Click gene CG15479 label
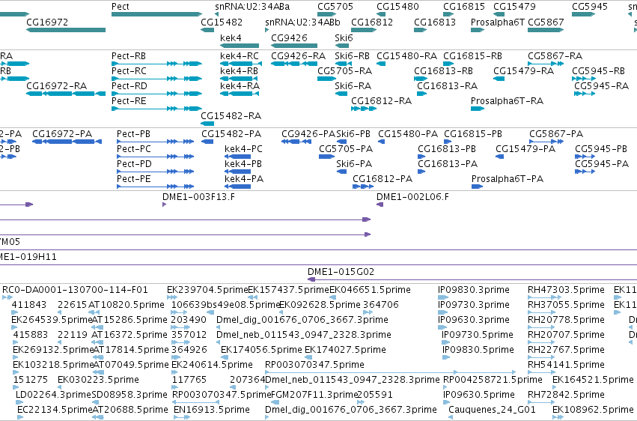The height and width of the screenshot is (421, 637). (514, 7)
